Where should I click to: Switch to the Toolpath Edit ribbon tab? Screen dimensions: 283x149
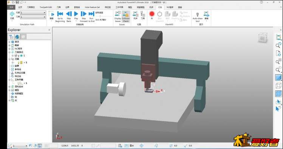[x=46, y=7]
